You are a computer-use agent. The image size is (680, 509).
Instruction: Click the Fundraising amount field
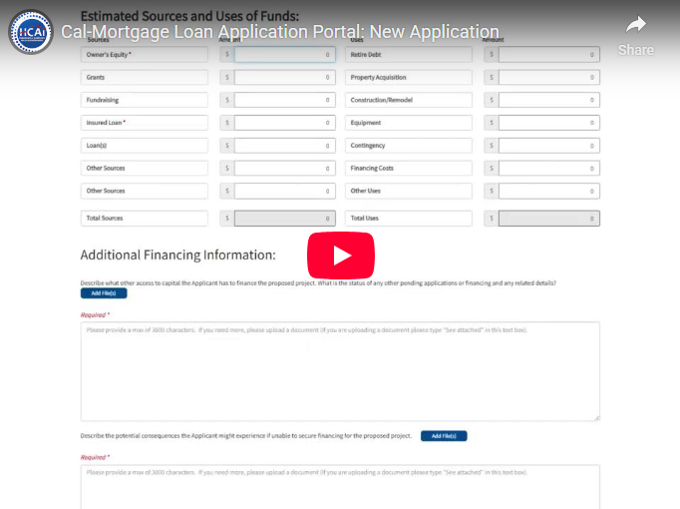tap(285, 100)
